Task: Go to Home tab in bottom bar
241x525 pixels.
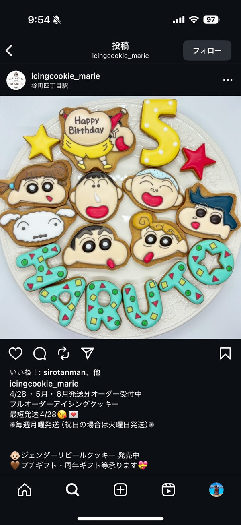Action: point(25,490)
